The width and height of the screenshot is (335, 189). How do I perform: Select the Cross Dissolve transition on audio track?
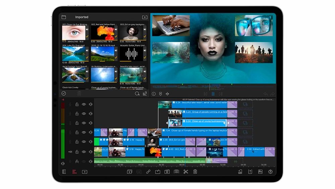(217, 160)
